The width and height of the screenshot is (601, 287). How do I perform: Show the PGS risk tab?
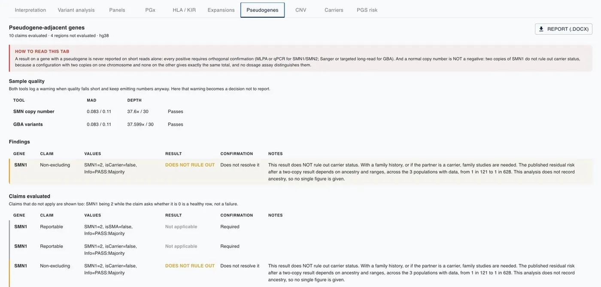[367, 10]
